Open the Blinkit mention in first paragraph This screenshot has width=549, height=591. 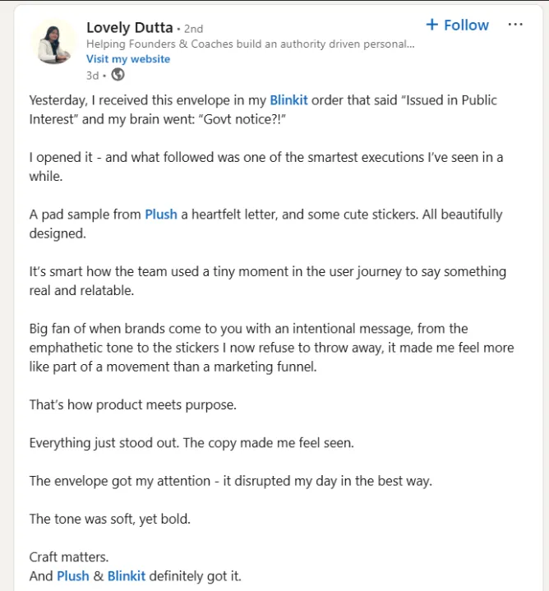(x=288, y=100)
